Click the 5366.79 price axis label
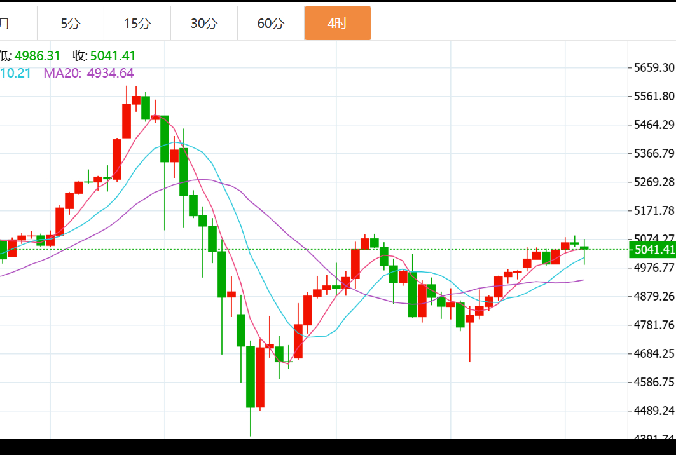Image resolution: width=676 pixels, height=455 pixels. click(654, 153)
